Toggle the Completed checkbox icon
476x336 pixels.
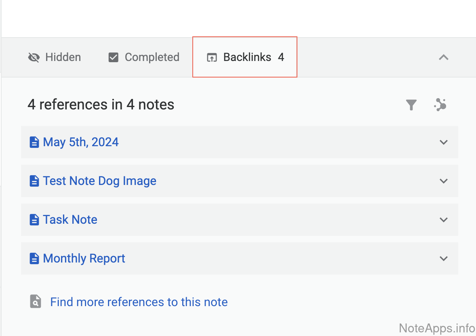tap(114, 57)
